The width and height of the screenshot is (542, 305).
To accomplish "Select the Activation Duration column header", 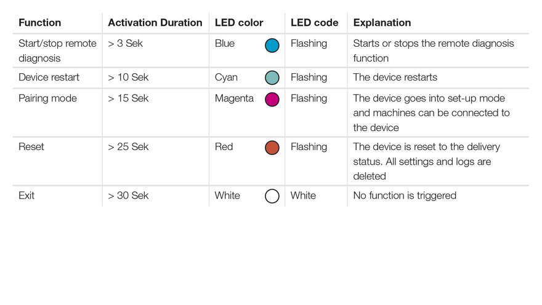I will click(155, 23).
